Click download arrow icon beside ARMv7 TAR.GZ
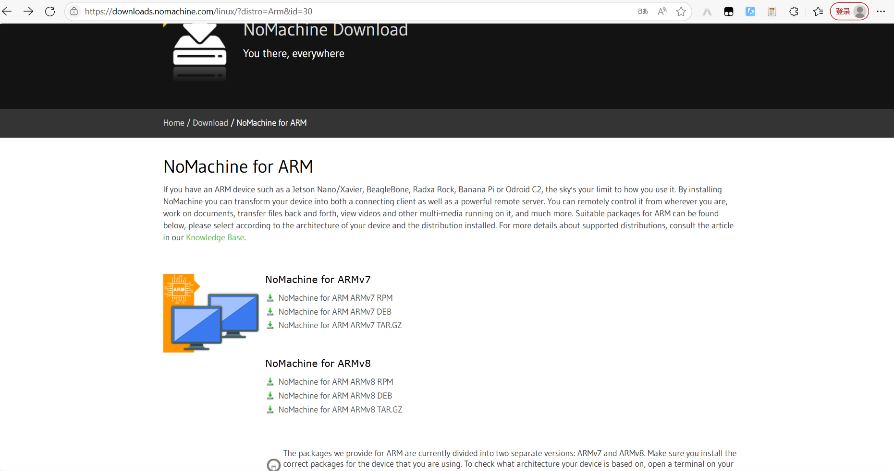Image resolution: width=894 pixels, height=471 pixels. [x=270, y=325]
